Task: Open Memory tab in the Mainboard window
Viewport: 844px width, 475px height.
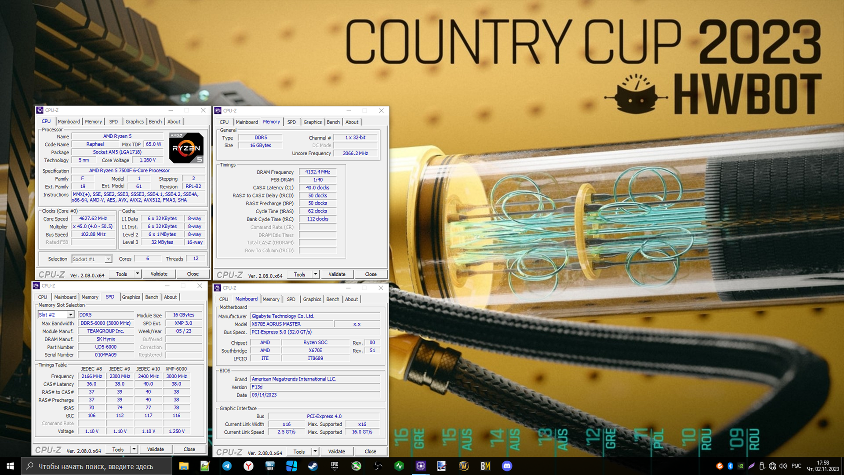Action: click(x=271, y=300)
